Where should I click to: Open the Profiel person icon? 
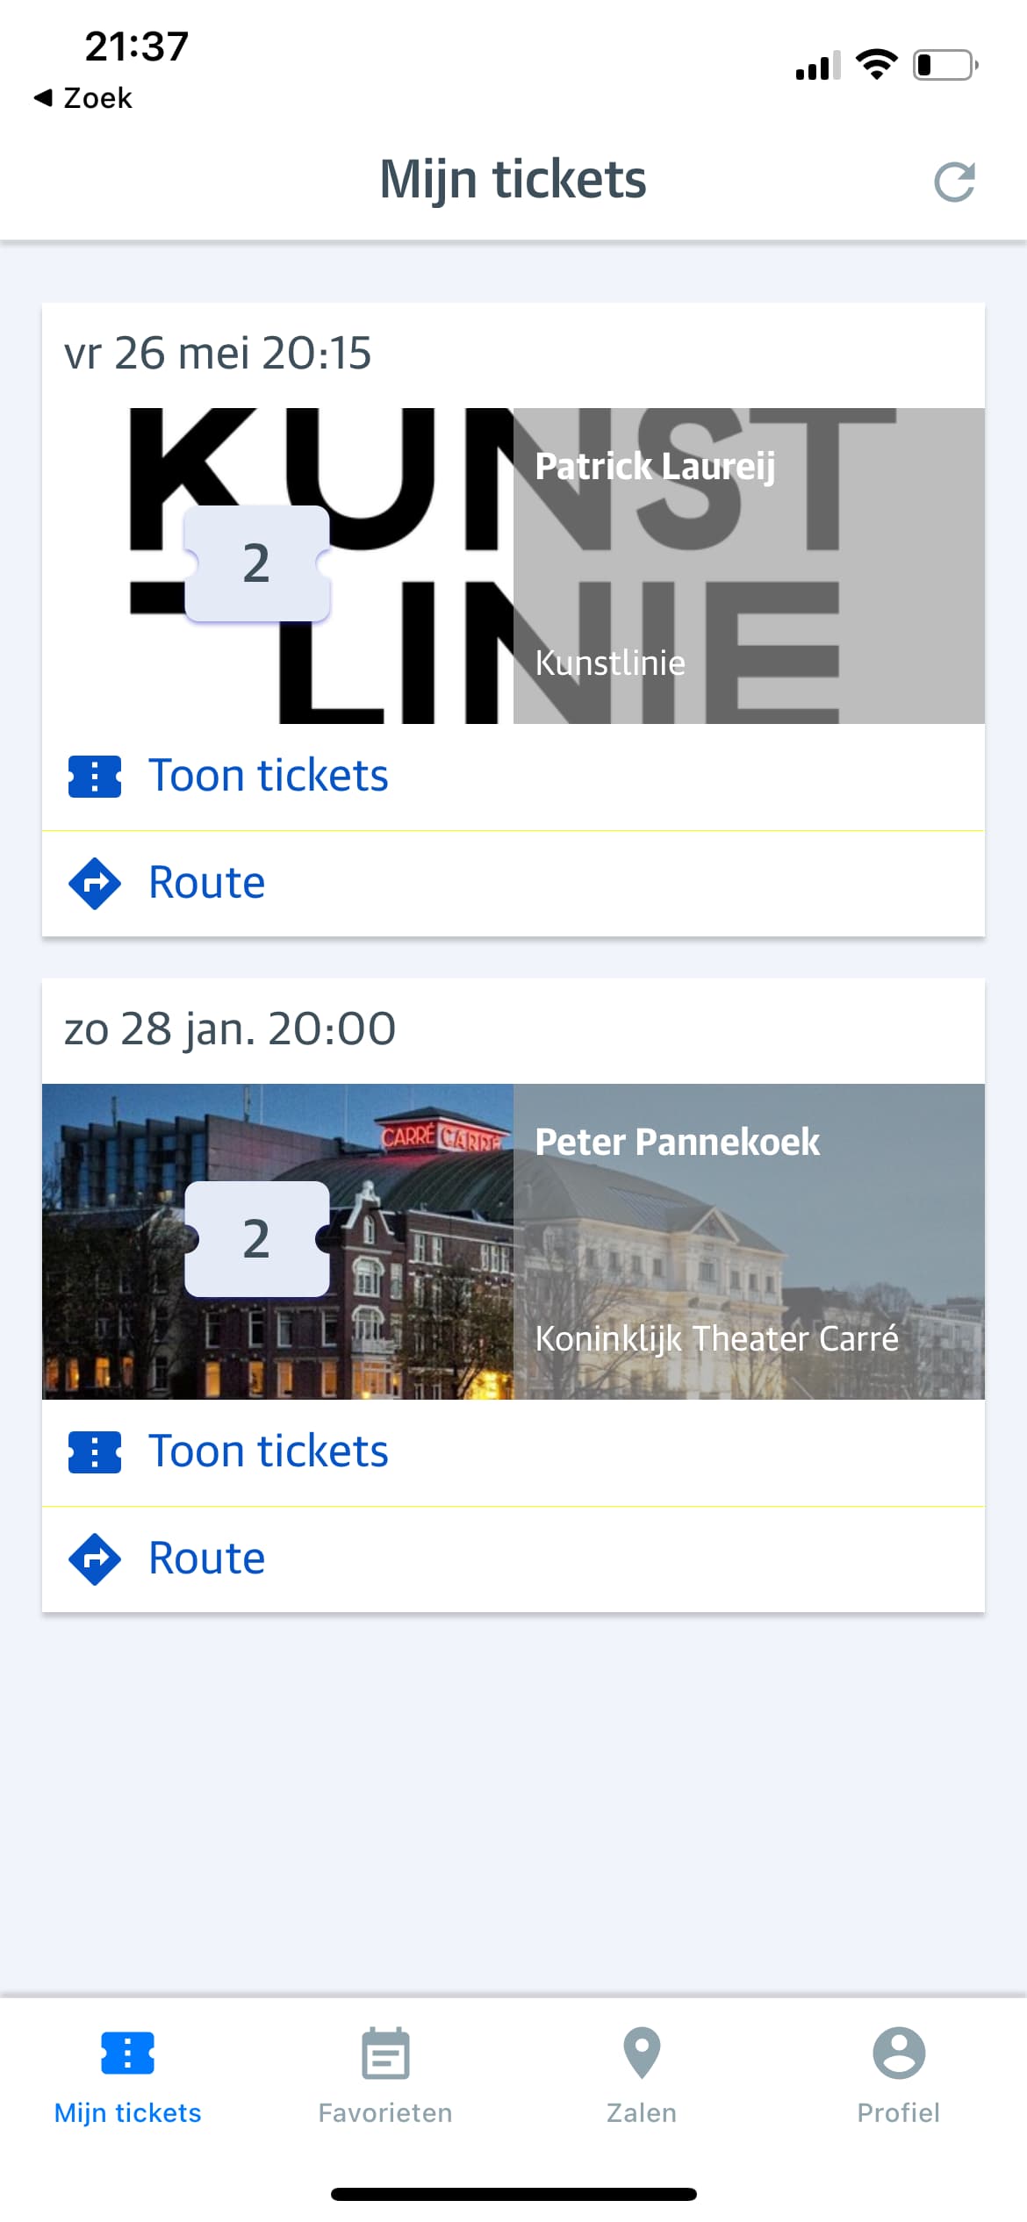pos(898,2054)
